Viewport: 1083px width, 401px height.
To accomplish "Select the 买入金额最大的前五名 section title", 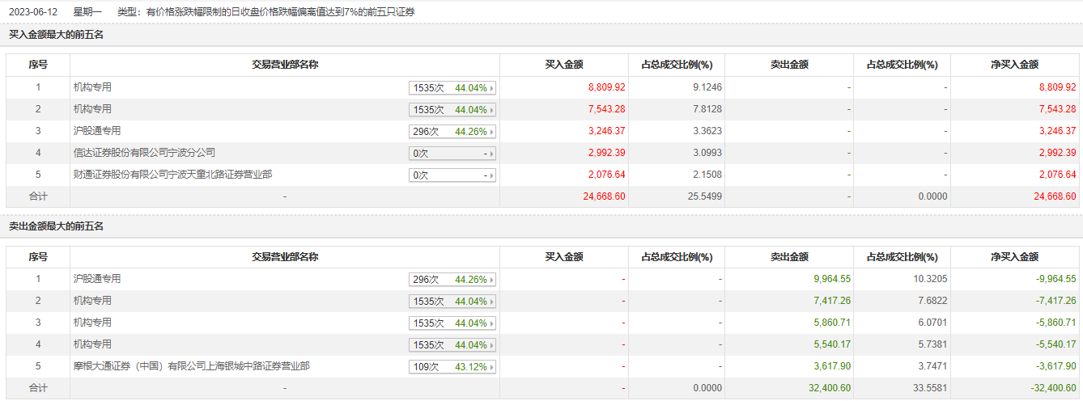I will coord(56,35).
